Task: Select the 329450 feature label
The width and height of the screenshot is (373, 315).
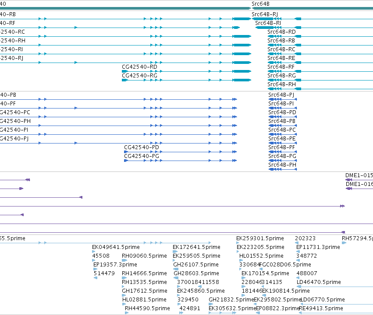Action: click(188, 300)
